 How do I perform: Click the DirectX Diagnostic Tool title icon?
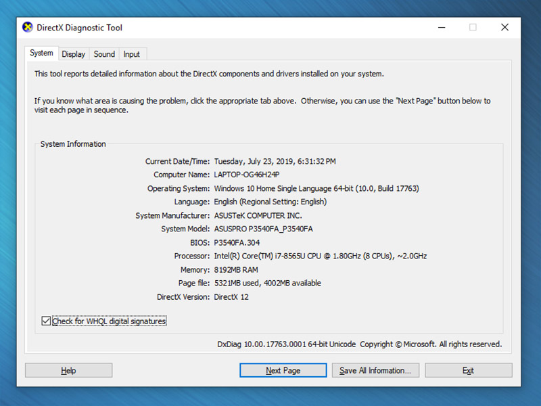click(x=28, y=27)
